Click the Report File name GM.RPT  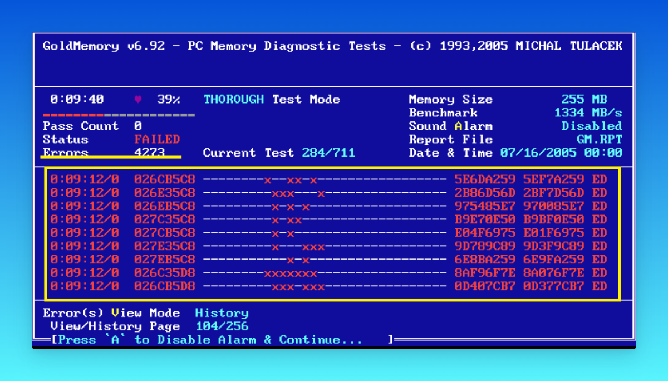600,140
